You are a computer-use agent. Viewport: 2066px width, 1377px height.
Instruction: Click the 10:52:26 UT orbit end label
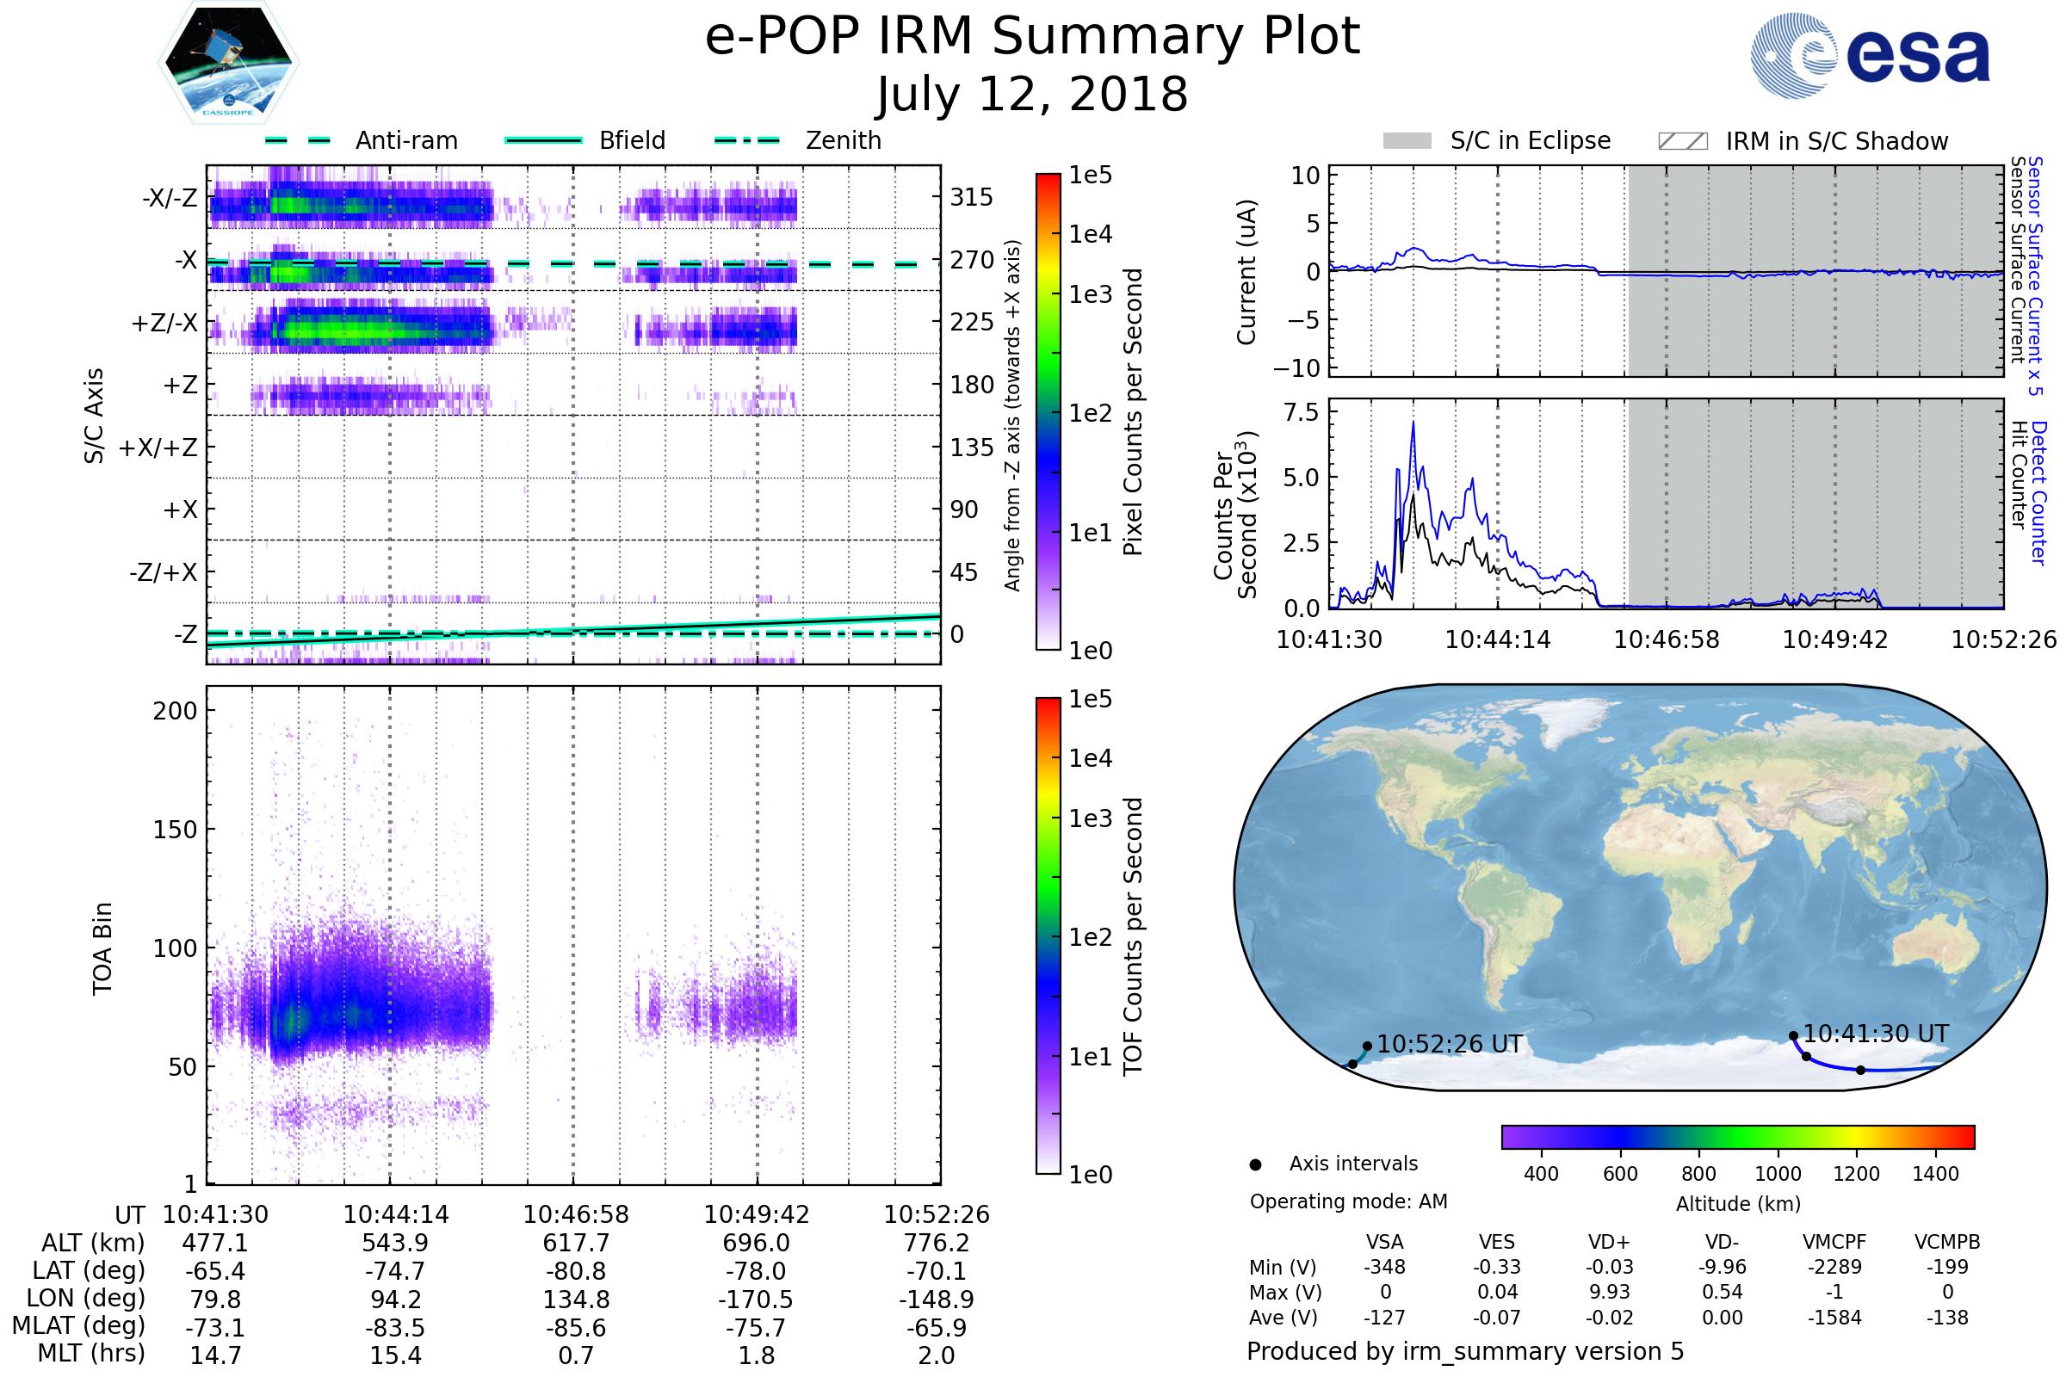(x=1450, y=1044)
